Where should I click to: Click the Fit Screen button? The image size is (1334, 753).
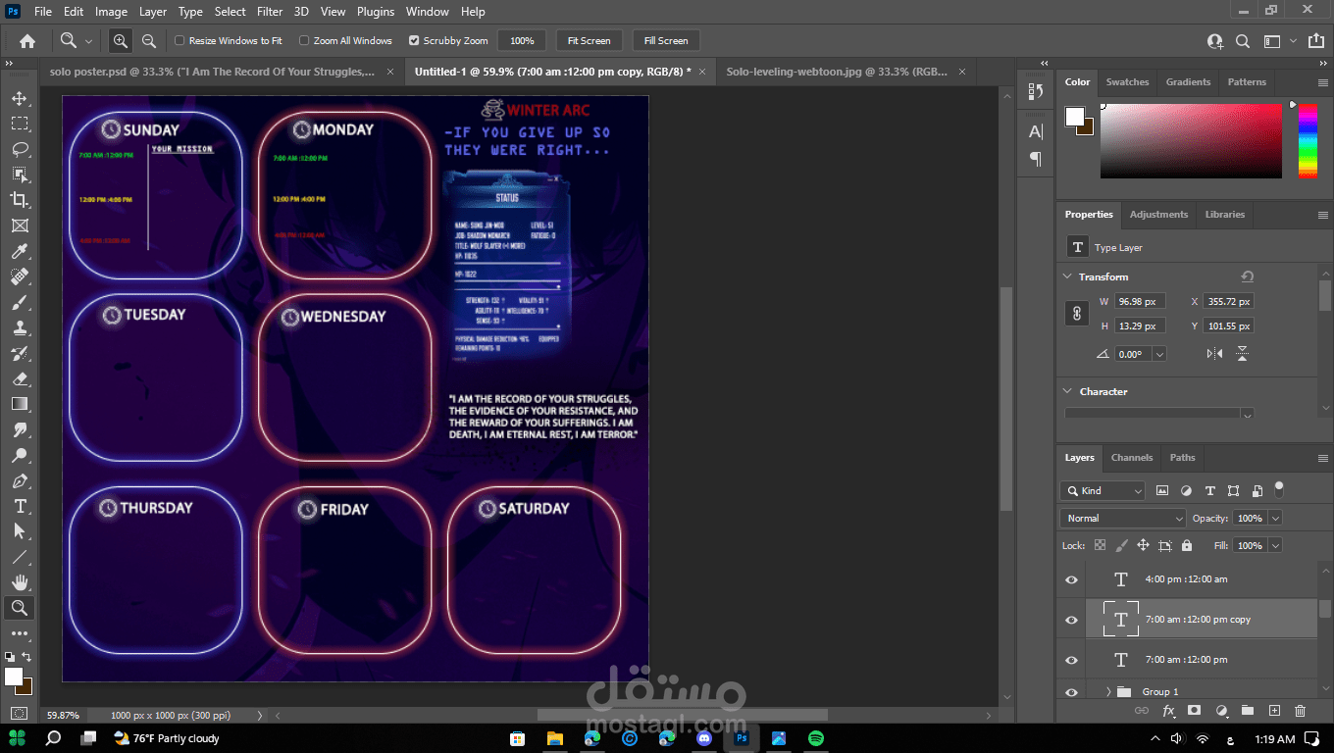(x=589, y=41)
